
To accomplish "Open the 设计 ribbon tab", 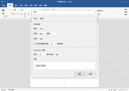I will [x=21, y=5].
